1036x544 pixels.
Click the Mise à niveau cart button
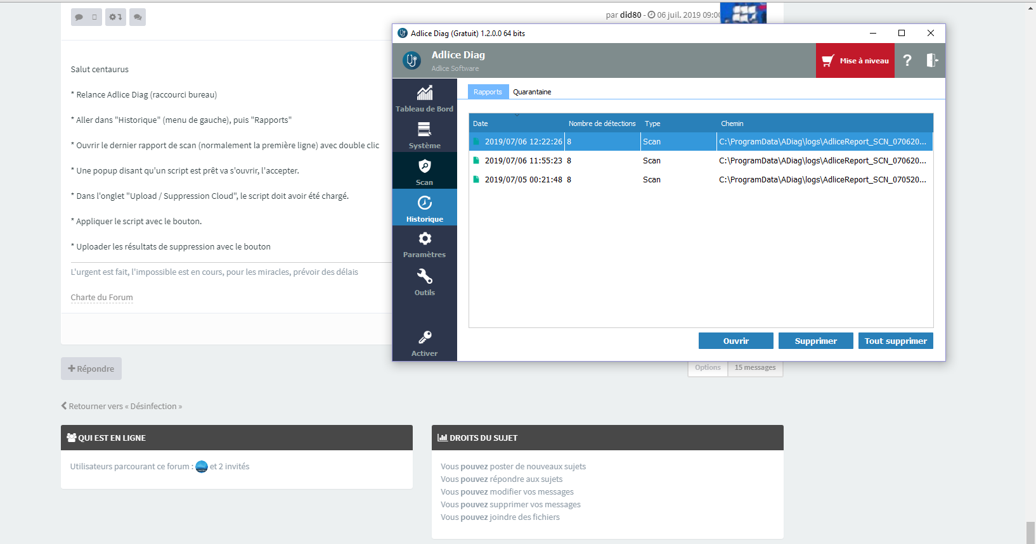855,61
